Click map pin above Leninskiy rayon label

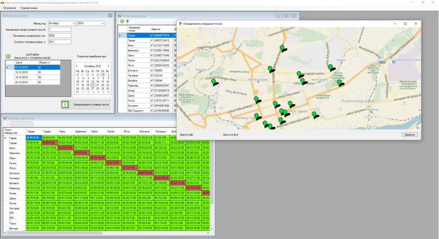257,116
